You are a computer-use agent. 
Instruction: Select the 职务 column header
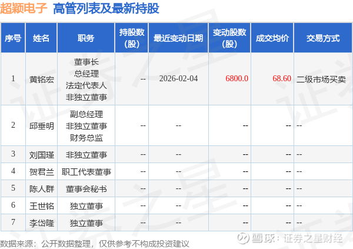pyautogui.click(x=86, y=38)
